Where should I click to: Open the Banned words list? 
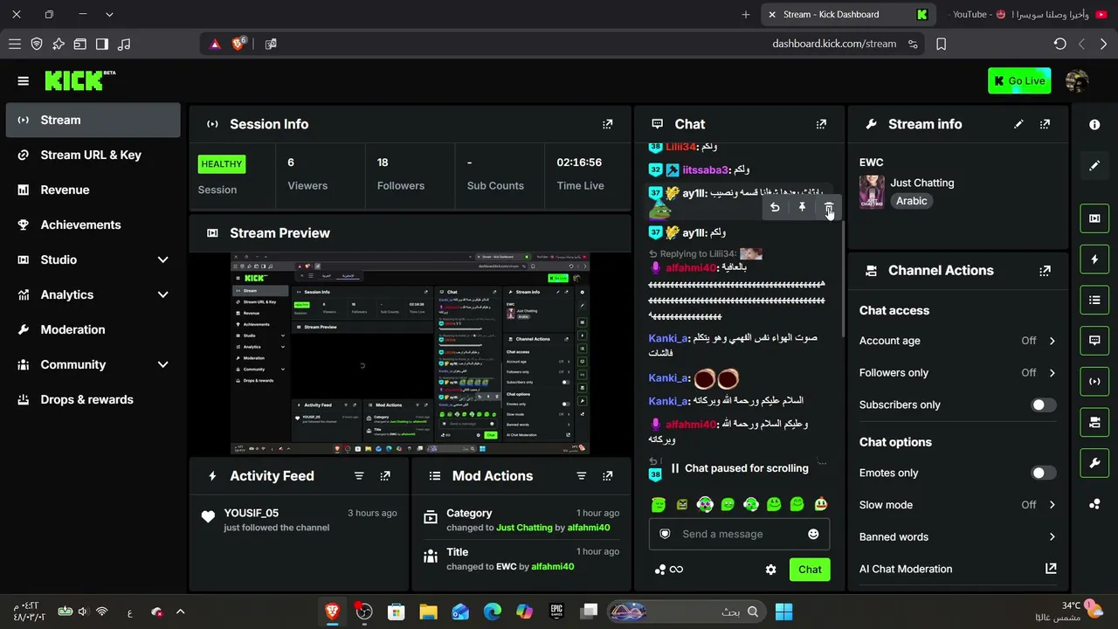click(x=958, y=537)
